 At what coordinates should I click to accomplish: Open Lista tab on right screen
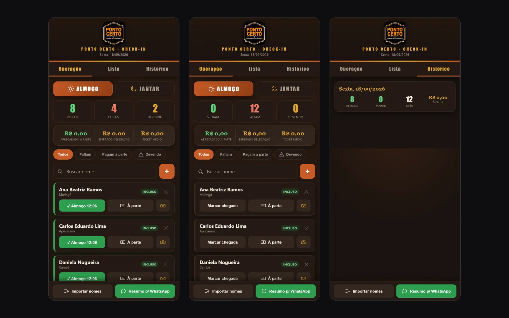pos(395,69)
